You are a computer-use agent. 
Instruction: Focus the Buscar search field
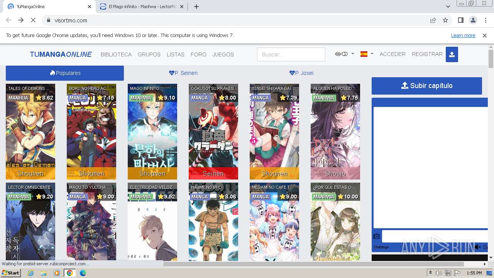pos(291,54)
